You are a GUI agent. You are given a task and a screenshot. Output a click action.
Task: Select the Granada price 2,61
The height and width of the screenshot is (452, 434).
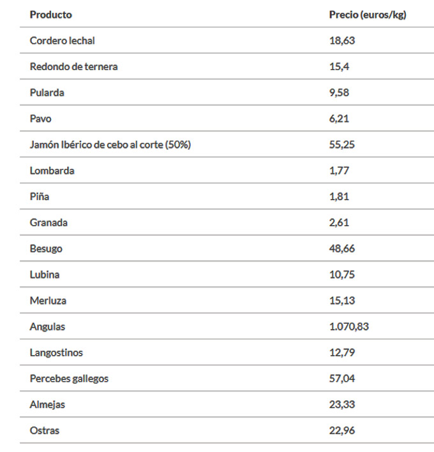[x=339, y=222]
